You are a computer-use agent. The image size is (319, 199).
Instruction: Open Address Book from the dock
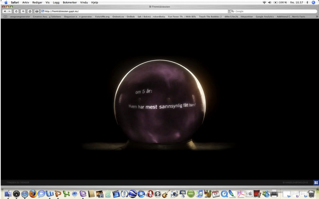point(91,194)
